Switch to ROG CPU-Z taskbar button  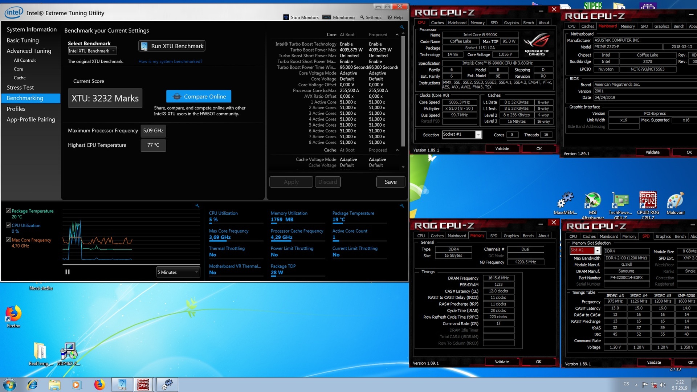[x=143, y=385]
